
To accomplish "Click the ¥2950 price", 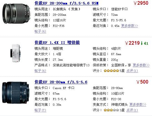I will click(x=141, y=3).
